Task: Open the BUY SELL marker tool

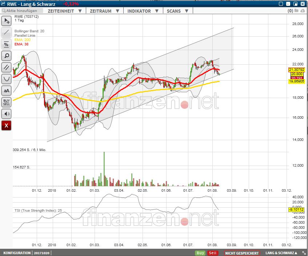Action: 6,102
